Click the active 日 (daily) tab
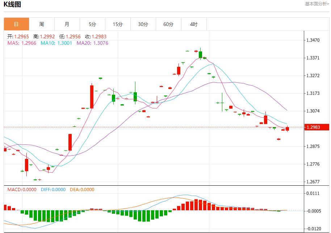331x233 pixels. pyautogui.click(x=16, y=24)
